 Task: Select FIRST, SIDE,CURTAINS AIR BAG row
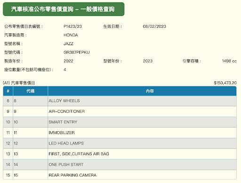[120, 154]
